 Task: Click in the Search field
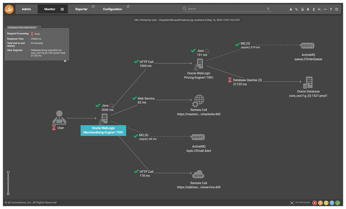[x=226, y=9]
